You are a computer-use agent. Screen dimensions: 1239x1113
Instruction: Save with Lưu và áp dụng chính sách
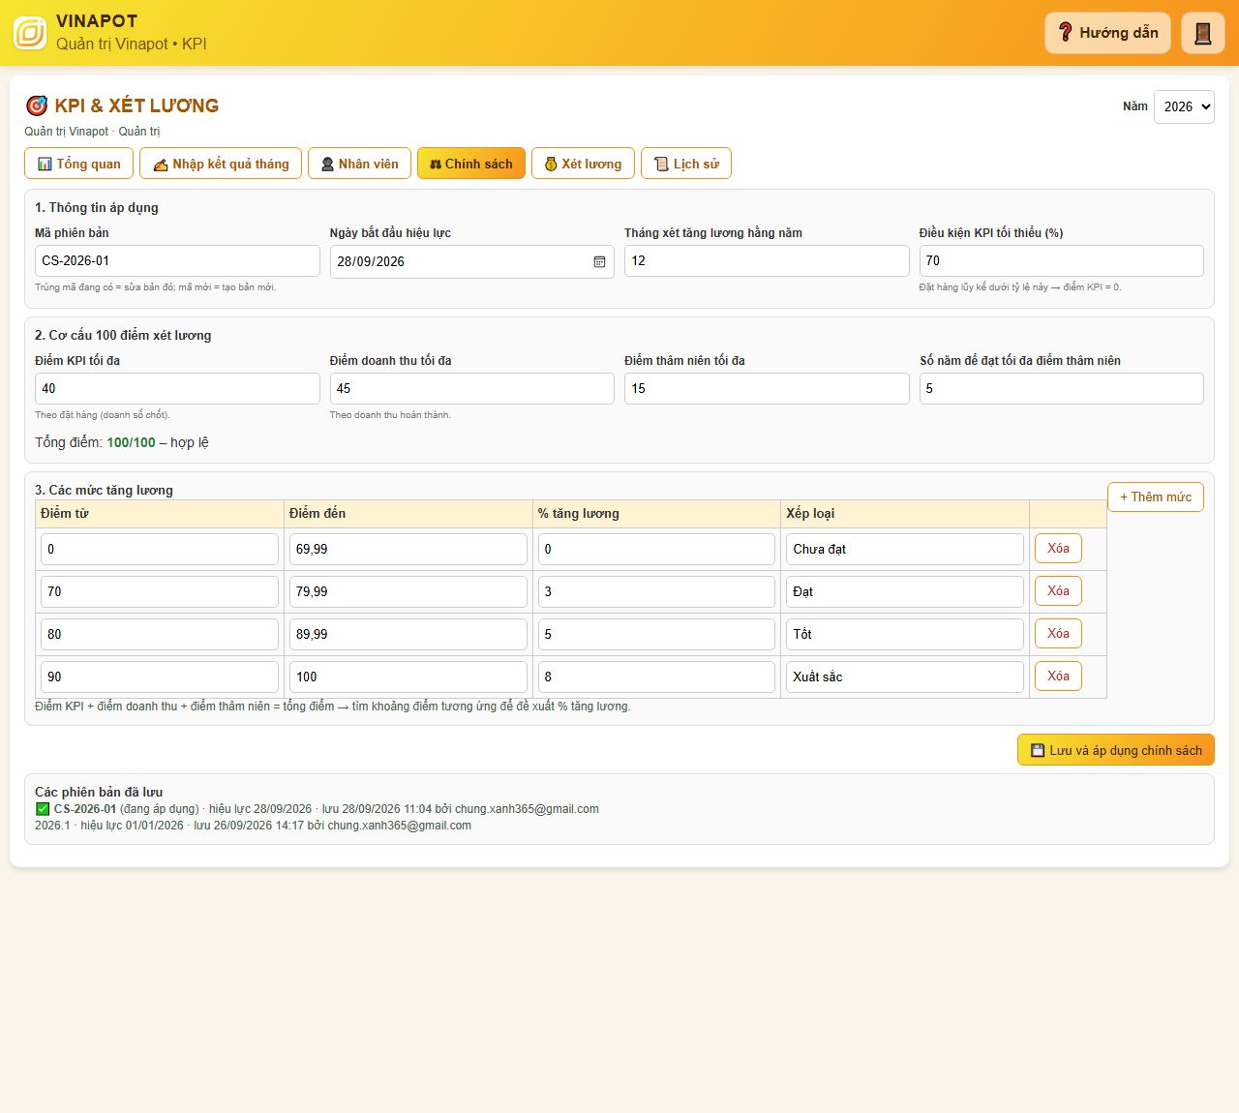(1116, 750)
